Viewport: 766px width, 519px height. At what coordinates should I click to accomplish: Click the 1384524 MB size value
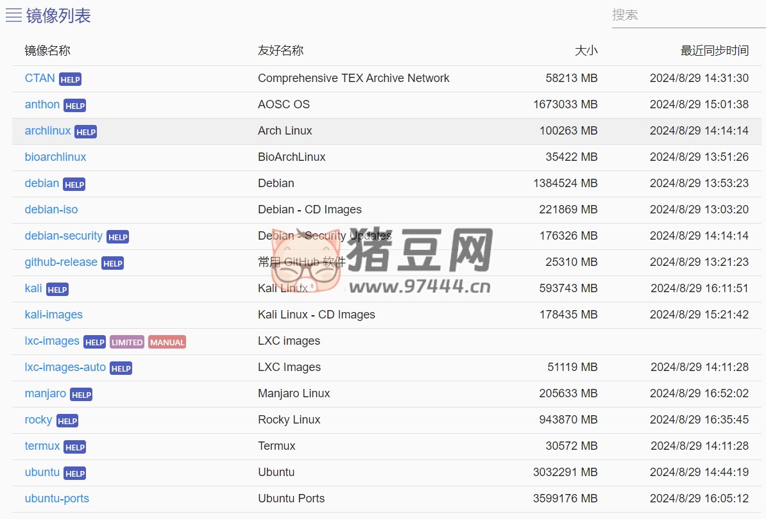click(x=565, y=184)
